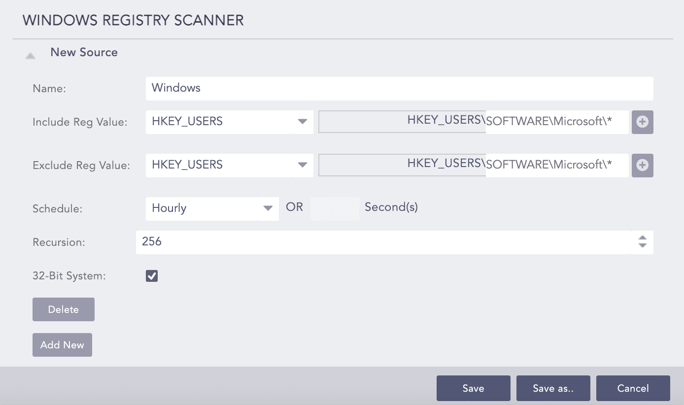Click the Seconds interval input box
Screen dimensions: 684x405
335,208
